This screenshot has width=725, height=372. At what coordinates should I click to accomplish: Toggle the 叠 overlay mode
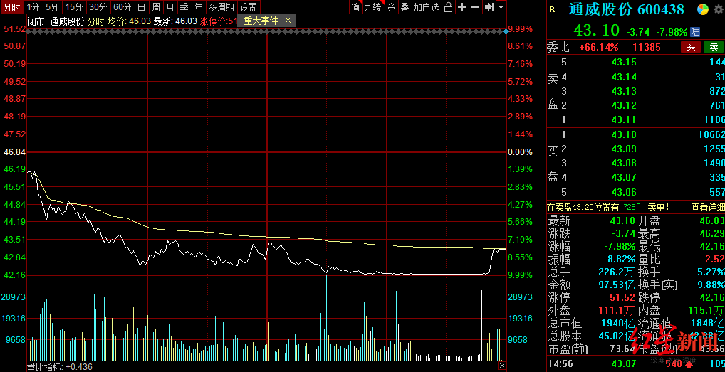coord(405,7)
